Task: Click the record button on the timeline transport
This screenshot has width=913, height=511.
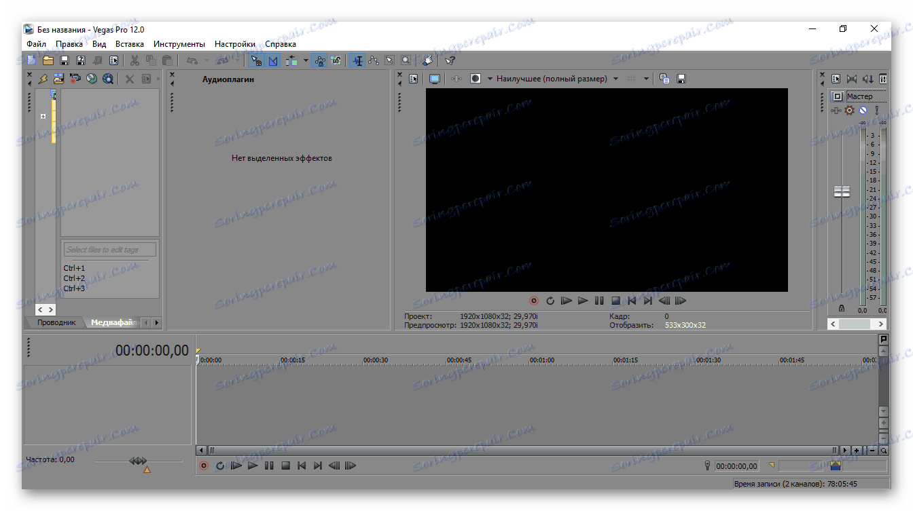Action: tap(204, 466)
